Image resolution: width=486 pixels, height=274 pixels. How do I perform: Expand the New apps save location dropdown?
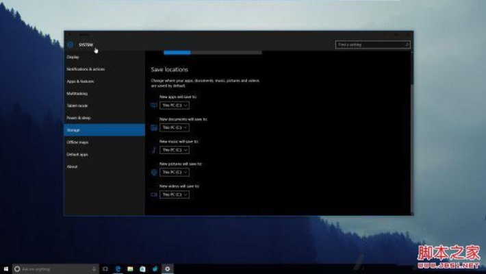pos(175,105)
